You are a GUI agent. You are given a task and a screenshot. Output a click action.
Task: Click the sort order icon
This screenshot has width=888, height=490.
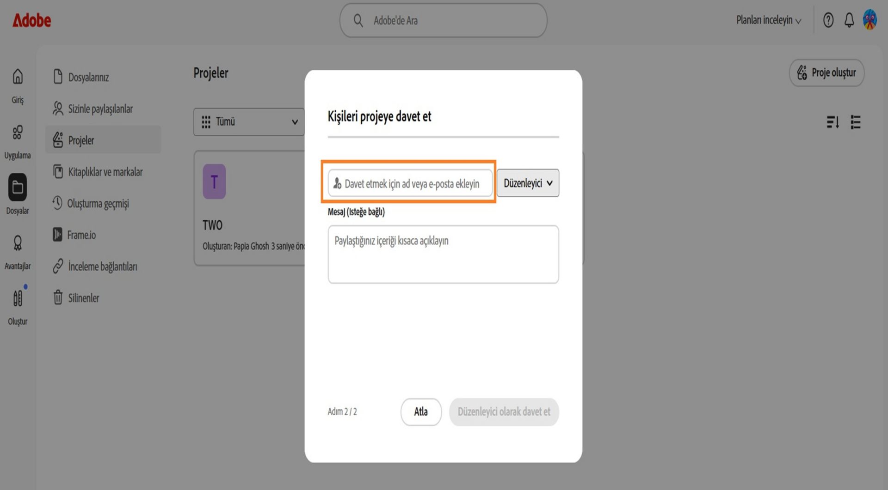(833, 122)
